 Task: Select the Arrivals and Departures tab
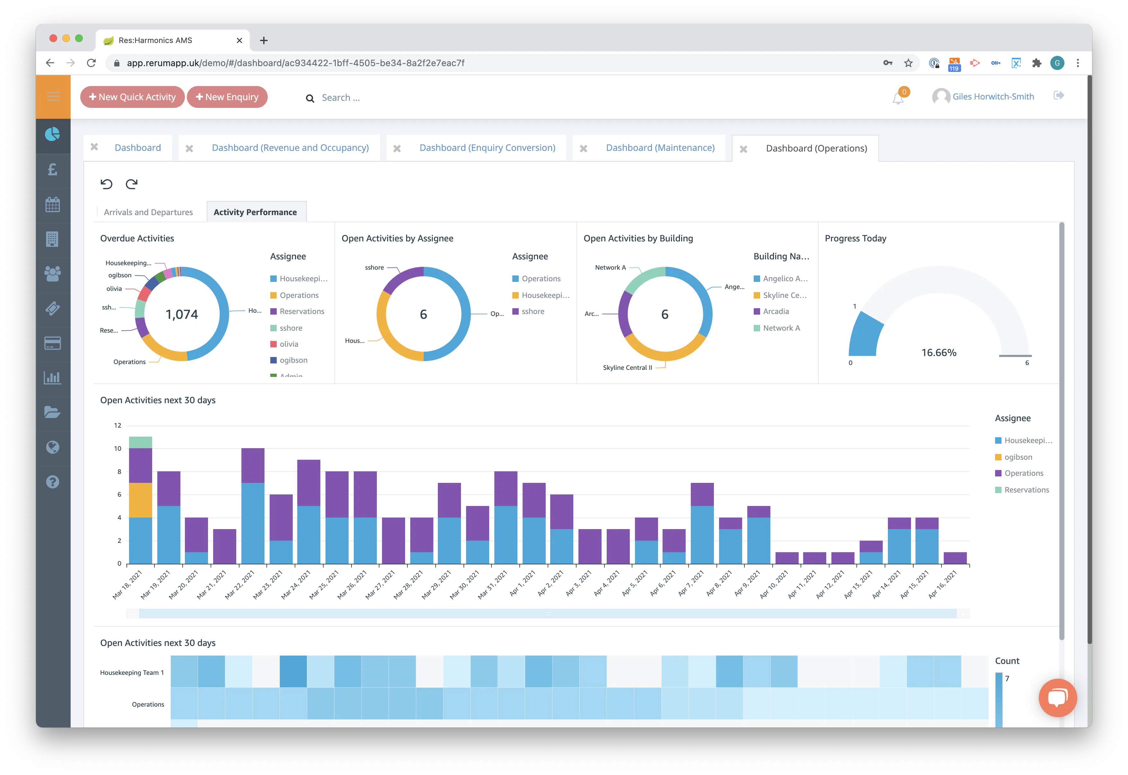[148, 212]
